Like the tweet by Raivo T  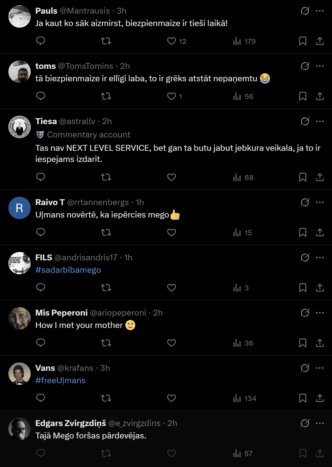[172, 232]
